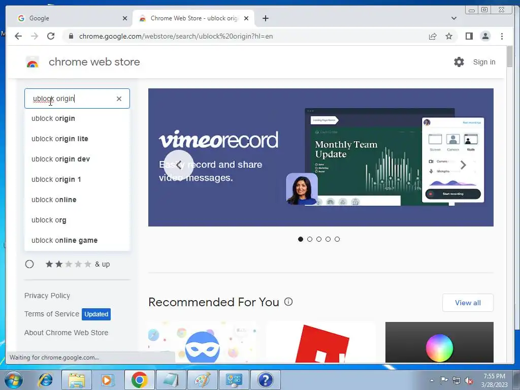Click the padlock site info icon
520x390 pixels.
[71, 36]
